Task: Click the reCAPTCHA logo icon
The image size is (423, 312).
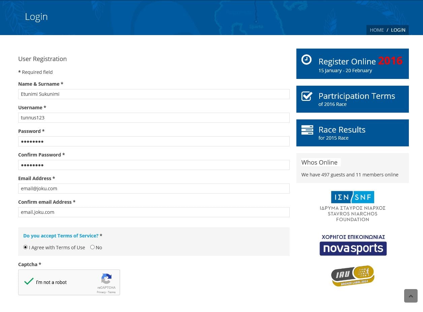Action: 106,279
